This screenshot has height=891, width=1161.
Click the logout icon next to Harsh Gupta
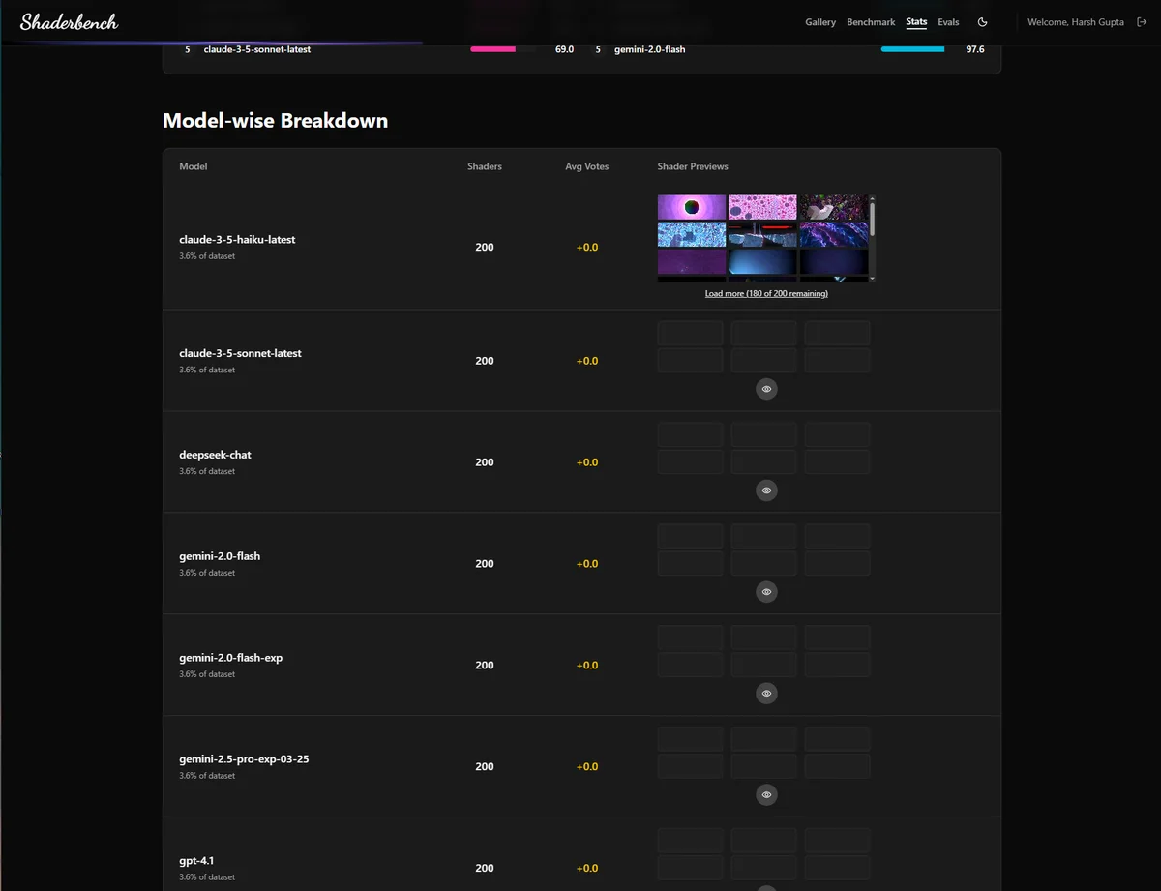[1141, 21]
